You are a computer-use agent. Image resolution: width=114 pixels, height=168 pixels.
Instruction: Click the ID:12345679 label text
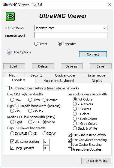(x=15, y=28)
